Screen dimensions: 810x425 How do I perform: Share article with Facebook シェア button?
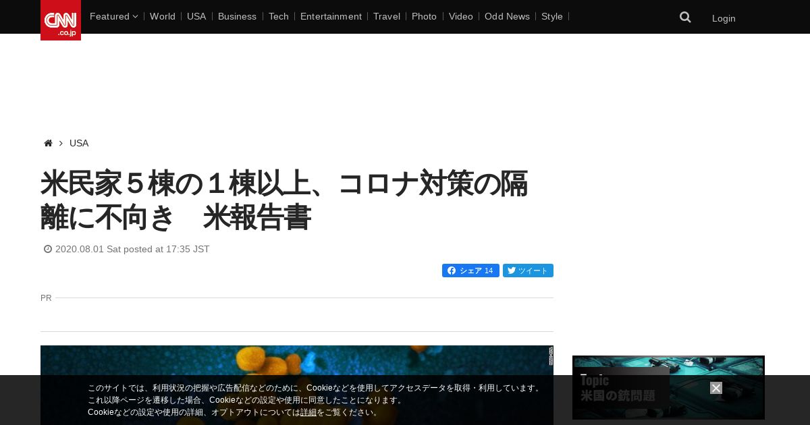470,271
